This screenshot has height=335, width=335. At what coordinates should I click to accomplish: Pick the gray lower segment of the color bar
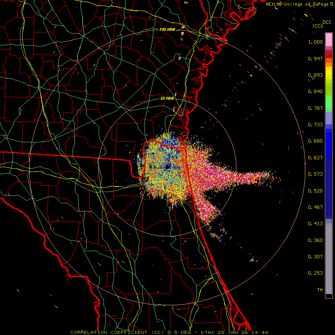329,259
